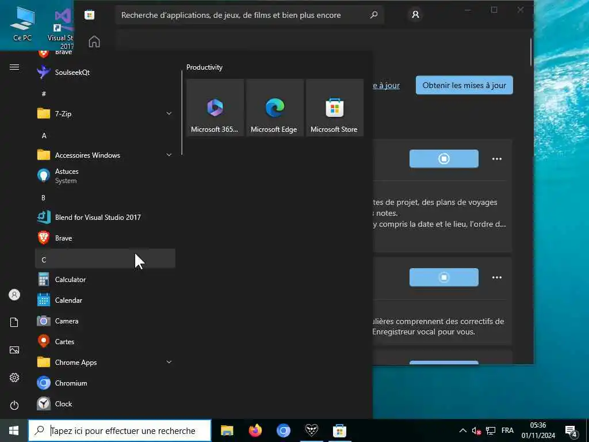
Task: Open Microsoft Store from the taskbar
Action: [x=339, y=430]
